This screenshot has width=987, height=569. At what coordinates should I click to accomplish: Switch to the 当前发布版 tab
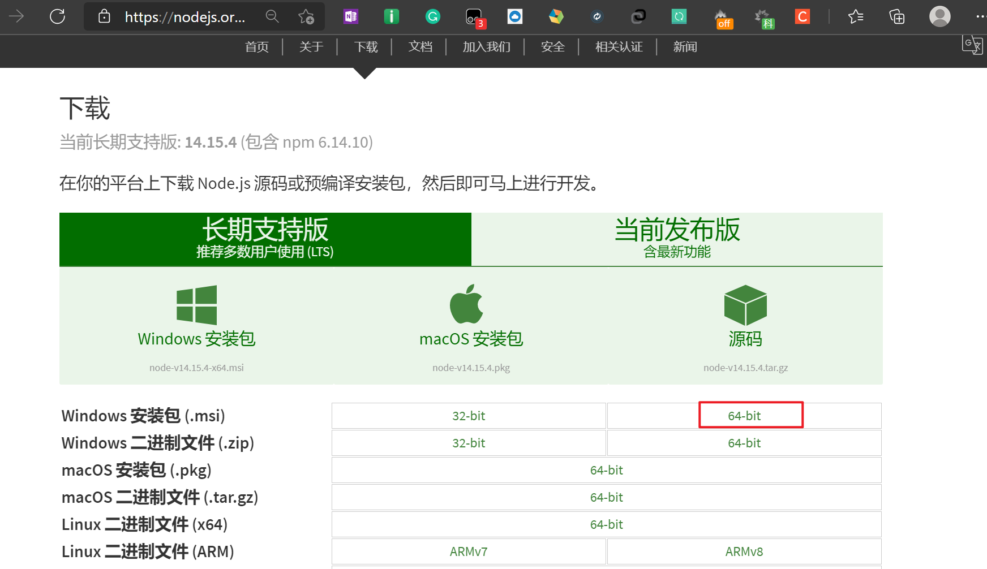tap(677, 239)
